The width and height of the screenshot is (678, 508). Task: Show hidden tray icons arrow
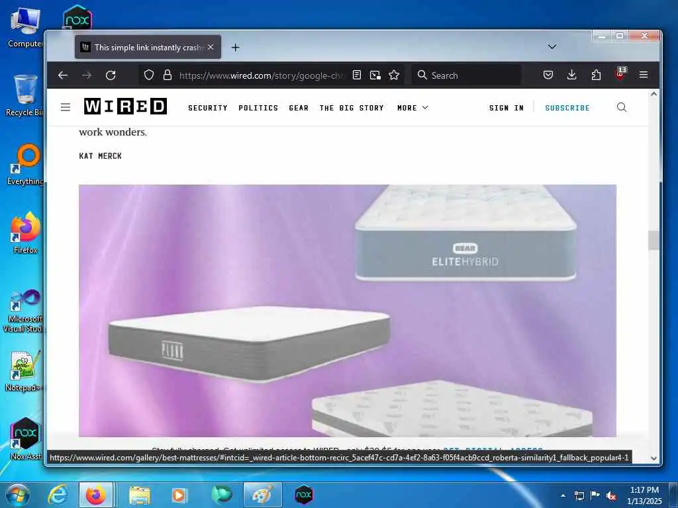point(563,495)
